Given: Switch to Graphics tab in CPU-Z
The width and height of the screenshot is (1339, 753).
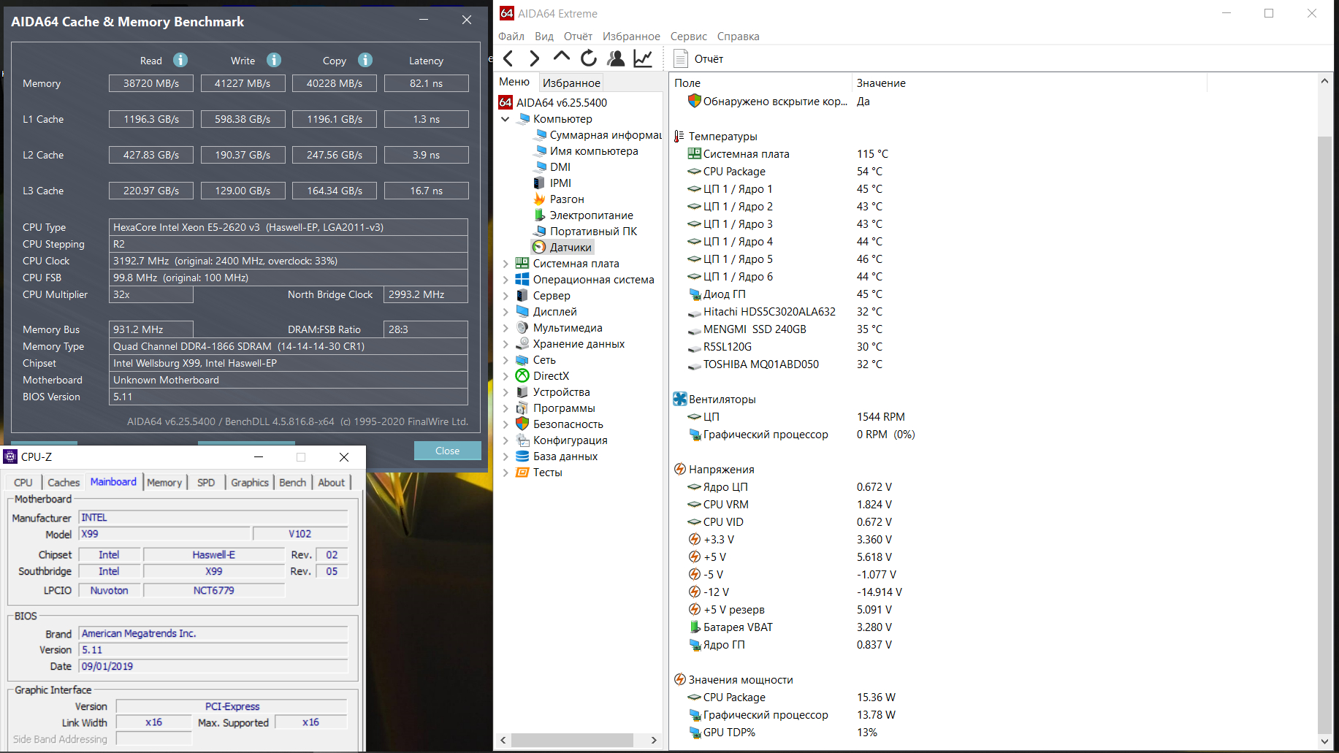Looking at the screenshot, I should [x=250, y=482].
